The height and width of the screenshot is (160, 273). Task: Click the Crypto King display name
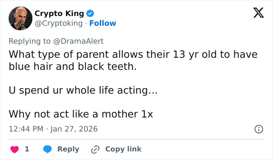59,14
